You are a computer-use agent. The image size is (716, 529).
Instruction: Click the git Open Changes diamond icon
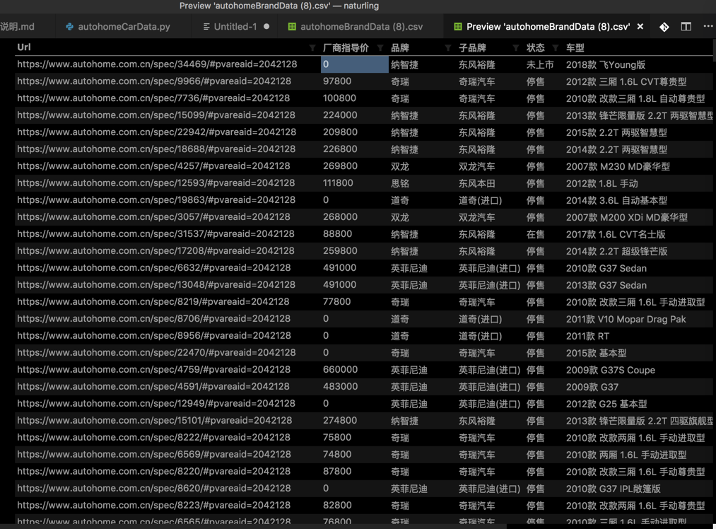point(664,27)
